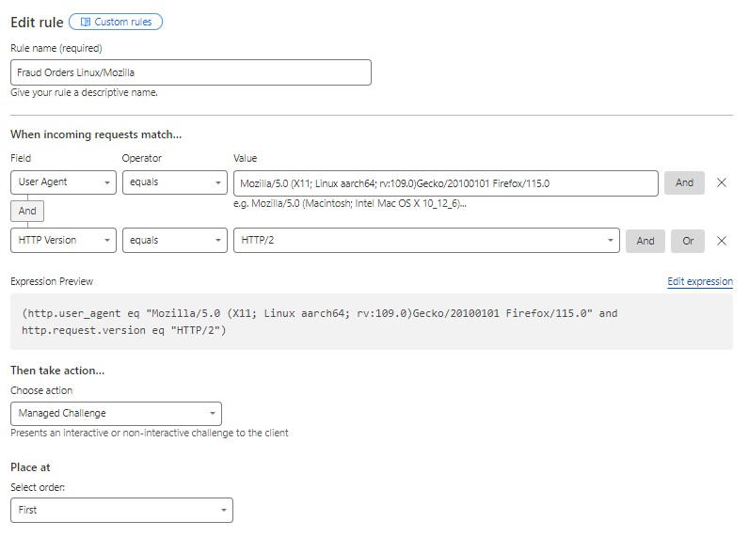
Task: Click the expression preview code box
Action: pyautogui.click(x=372, y=322)
